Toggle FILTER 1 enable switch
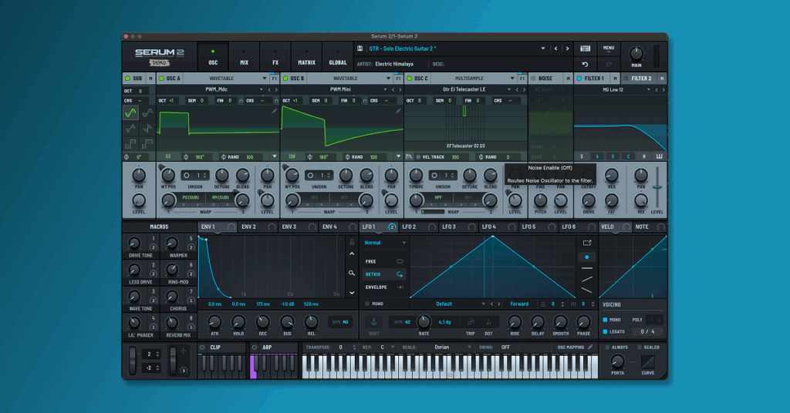The width and height of the screenshot is (790, 413). [x=579, y=79]
